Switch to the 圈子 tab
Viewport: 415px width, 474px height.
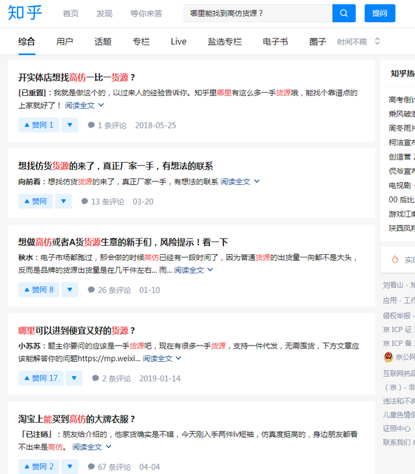click(318, 41)
